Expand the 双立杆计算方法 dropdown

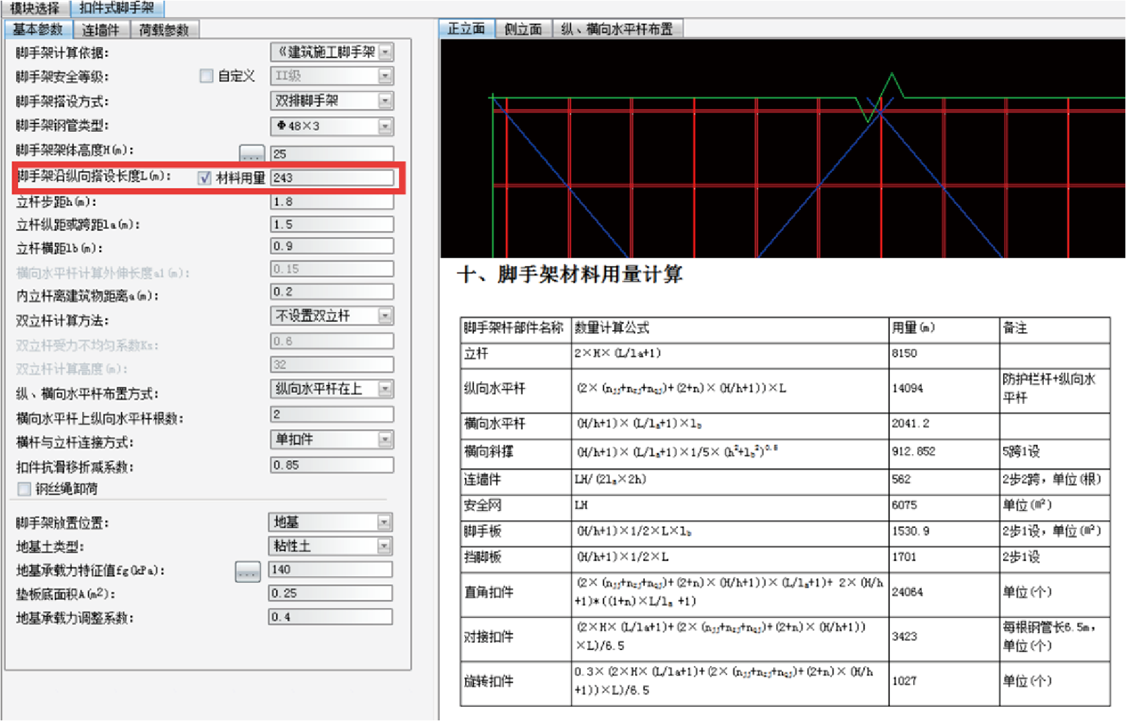coord(385,316)
